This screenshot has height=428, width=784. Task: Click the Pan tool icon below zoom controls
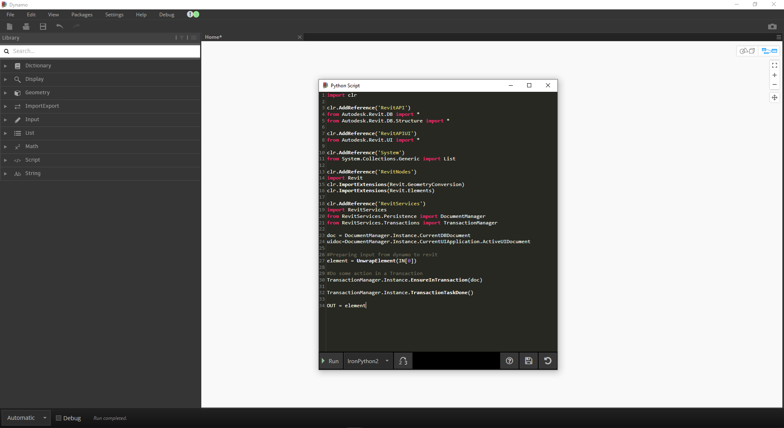pyautogui.click(x=775, y=98)
